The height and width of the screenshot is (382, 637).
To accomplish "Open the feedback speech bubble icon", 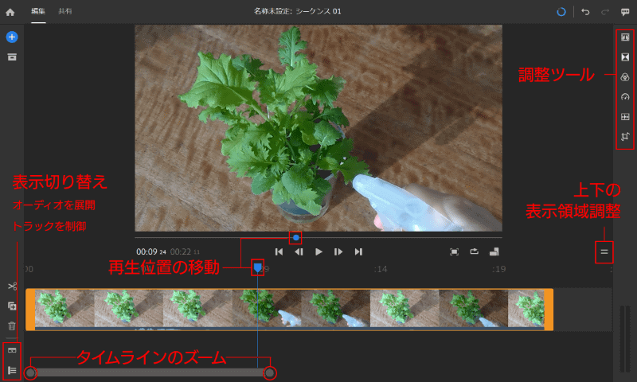I will coord(625,12).
